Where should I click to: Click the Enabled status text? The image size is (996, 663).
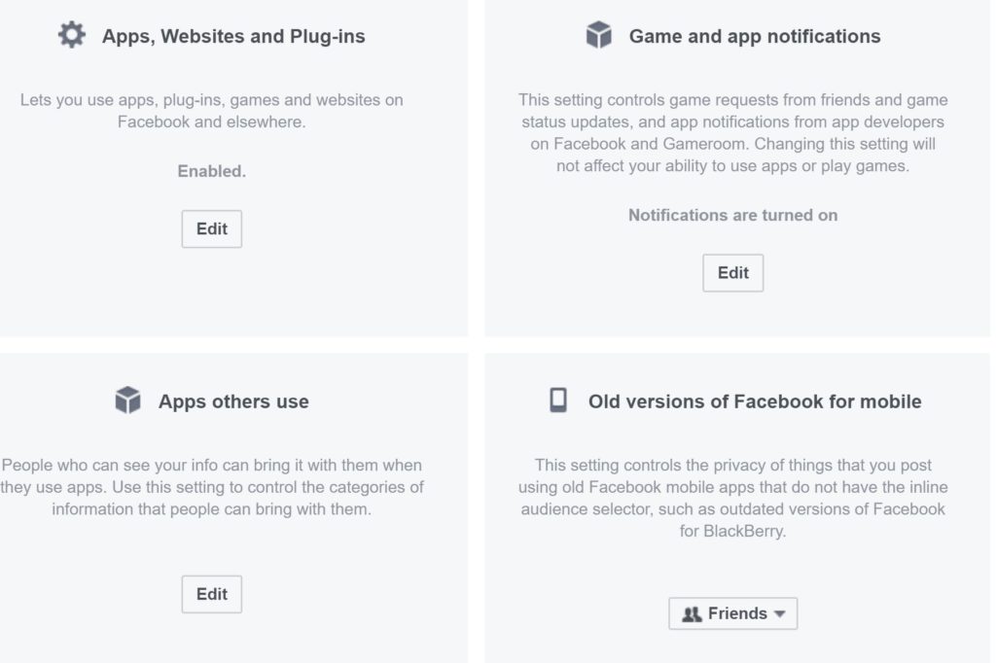coord(211,171)
